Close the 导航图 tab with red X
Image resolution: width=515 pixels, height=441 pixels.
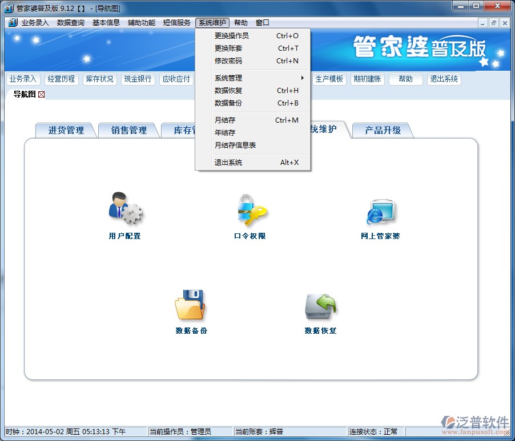(x=41, y=95)
